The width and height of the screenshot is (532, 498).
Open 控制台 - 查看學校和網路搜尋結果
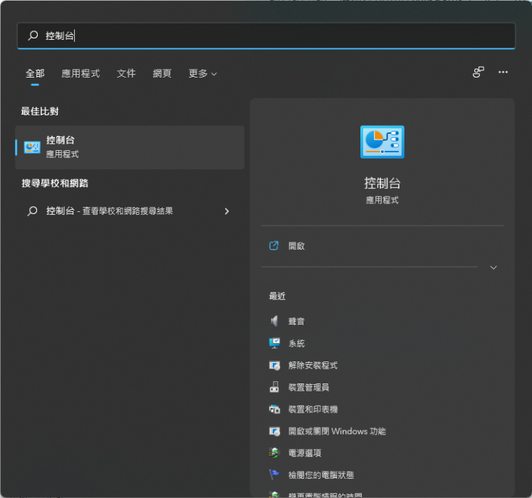pyautogui.click(x=130, y=211)
